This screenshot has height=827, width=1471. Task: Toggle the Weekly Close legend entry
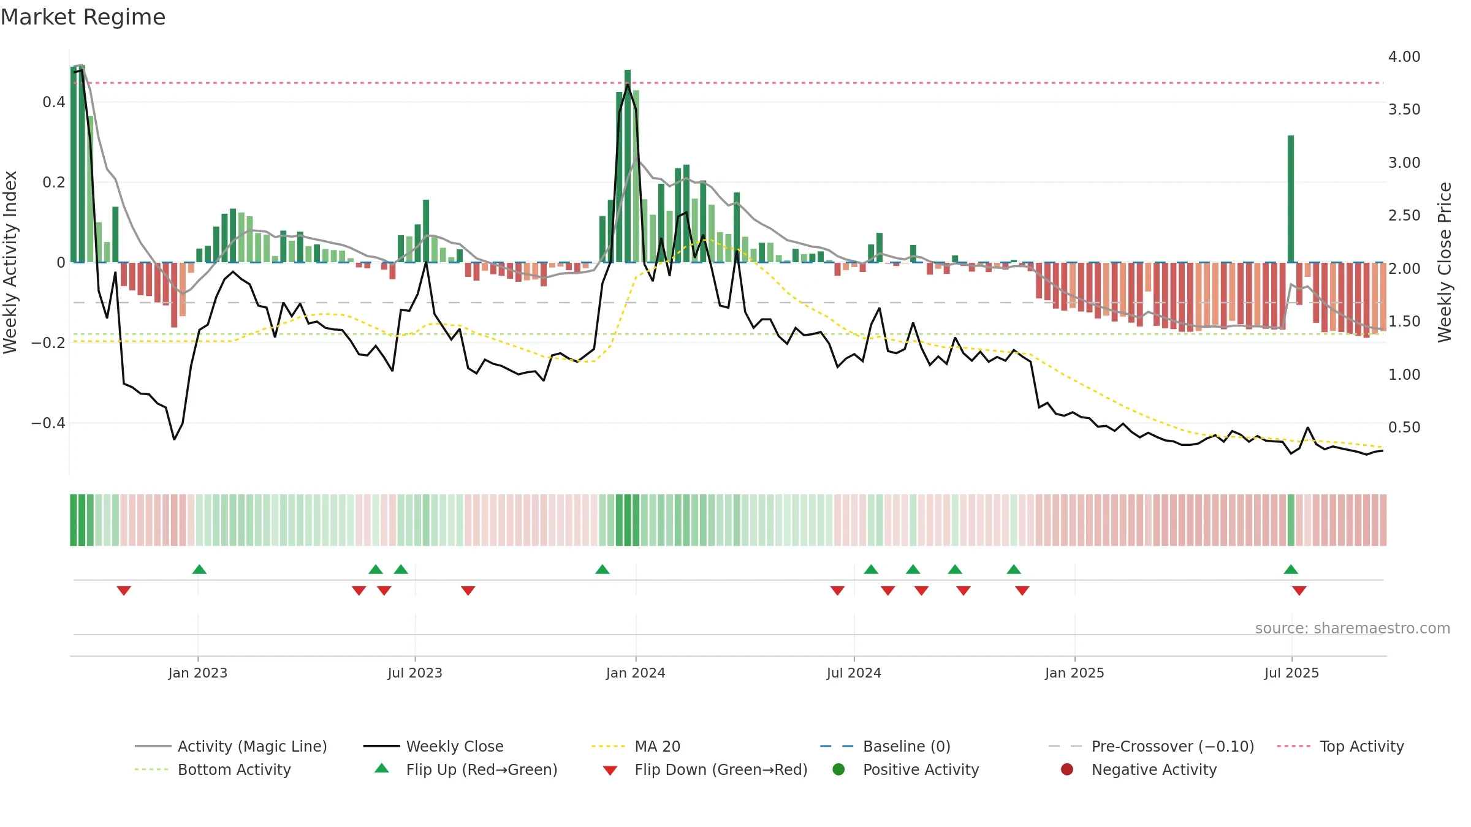[433, 746]
